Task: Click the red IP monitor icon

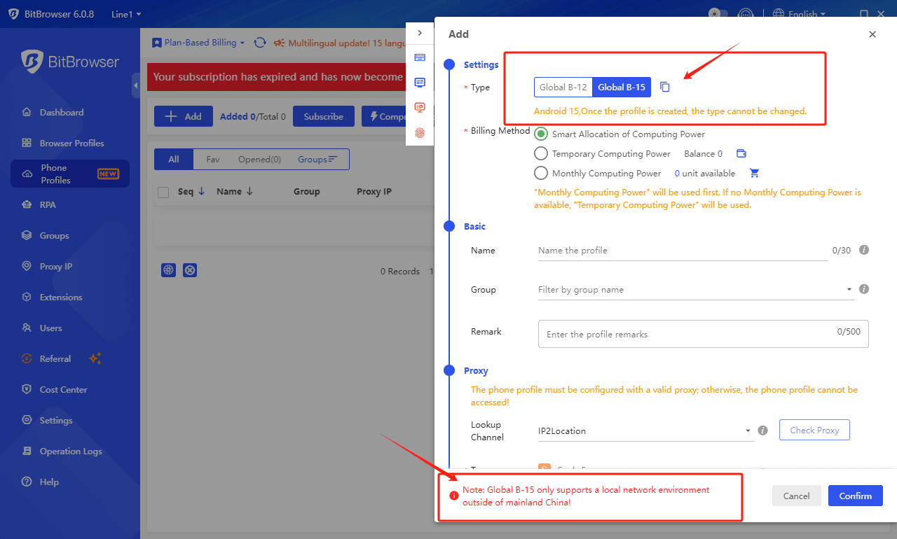Action: [x=420, y=107]
